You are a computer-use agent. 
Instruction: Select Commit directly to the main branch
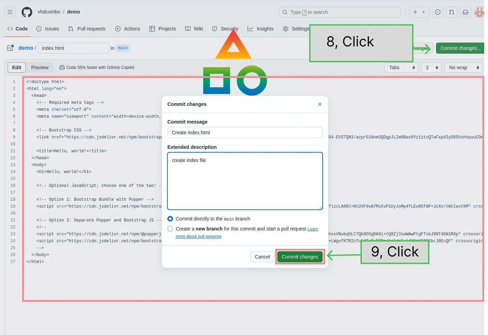pos(170,219)
